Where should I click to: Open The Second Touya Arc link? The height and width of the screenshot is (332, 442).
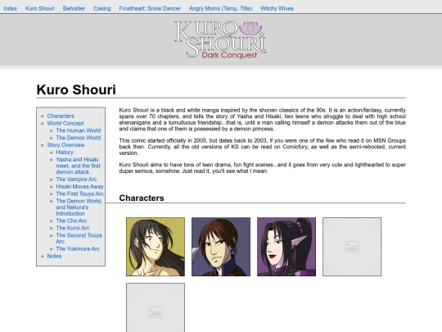[79, 239]
